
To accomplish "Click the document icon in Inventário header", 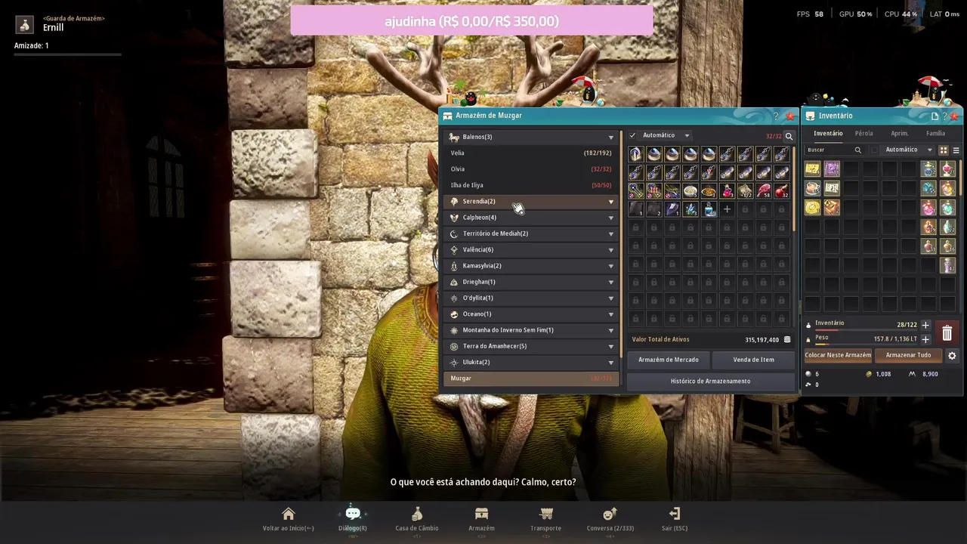I will (935, 116).
